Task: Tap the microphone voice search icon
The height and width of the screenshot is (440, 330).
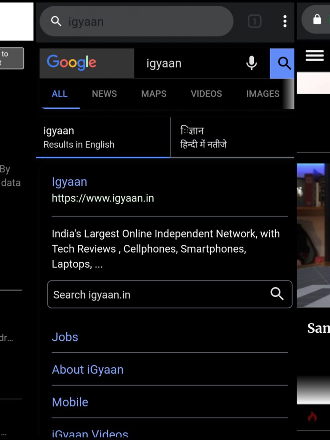Action: click(x=251, y=63)
